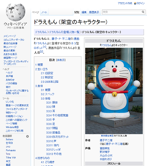Open ネコ link in intro

coord(73,43)
